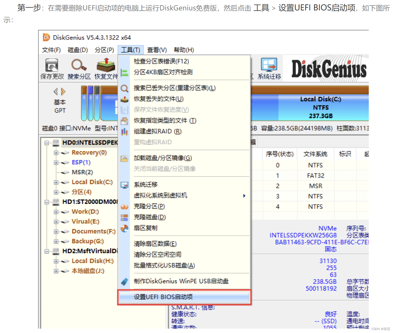
Task: Click the icon beside 恢复指定类型的文件
Action: tap(124, 121)
